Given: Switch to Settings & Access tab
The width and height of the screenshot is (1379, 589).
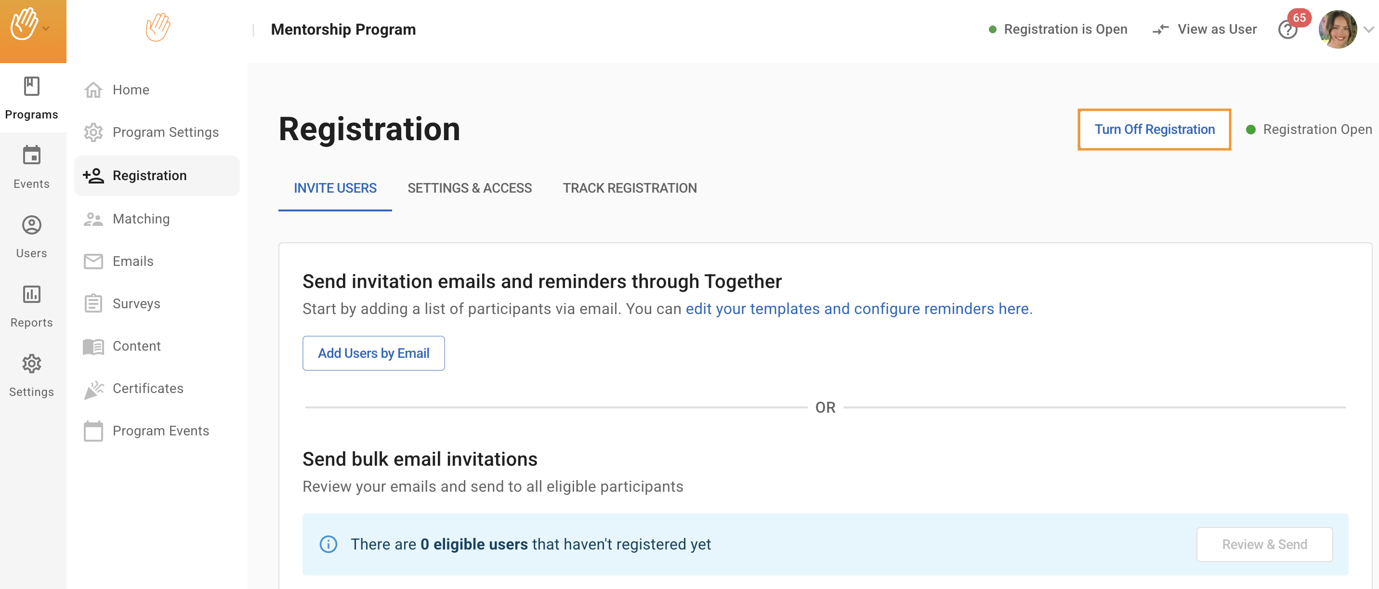Looking at the screenshot, I should coord(470,188).
